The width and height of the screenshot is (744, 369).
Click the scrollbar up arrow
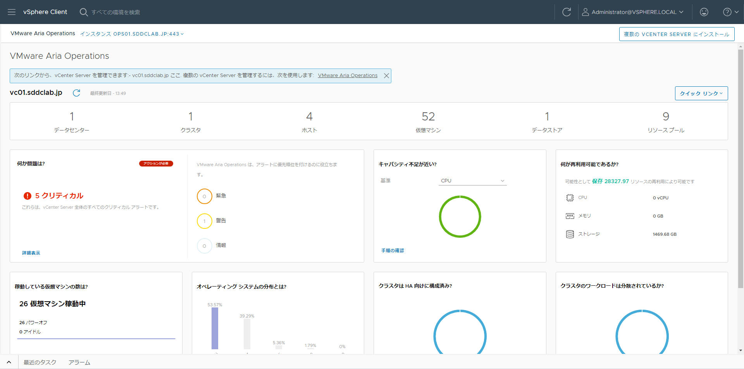tap(741, 46)
